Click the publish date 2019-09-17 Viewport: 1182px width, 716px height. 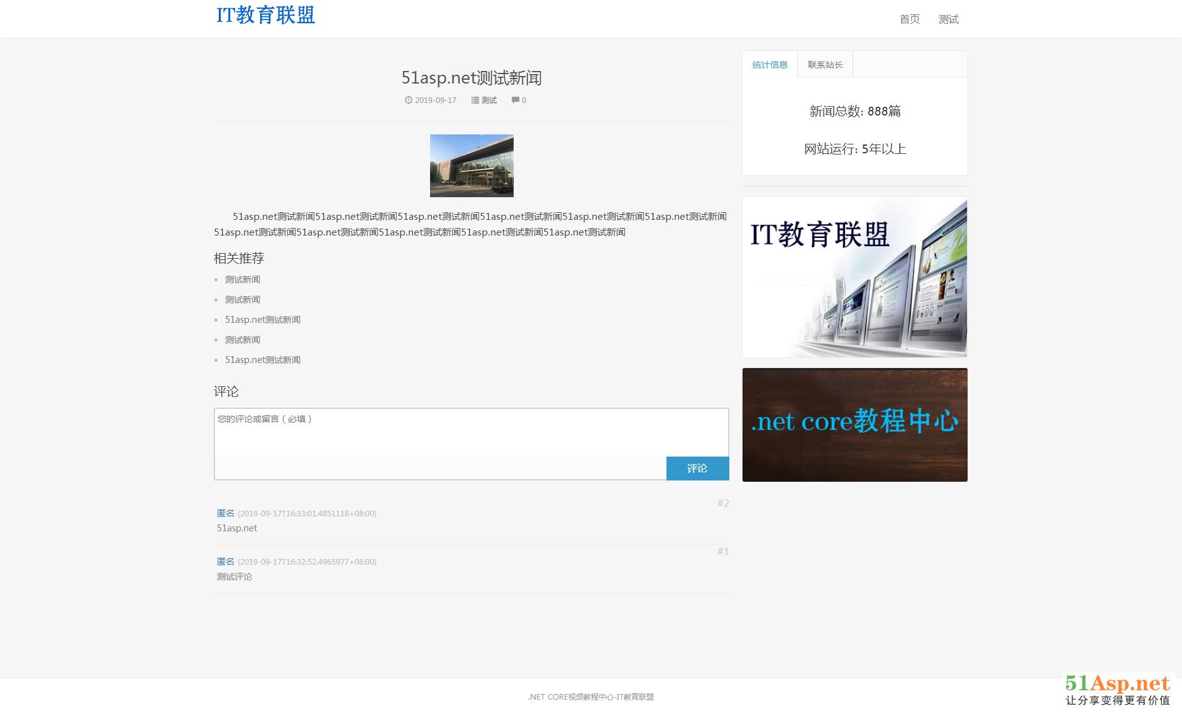[x=436, y=100]
